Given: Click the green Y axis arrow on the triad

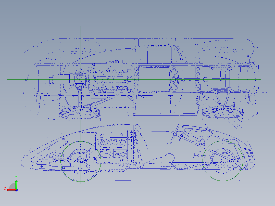Looking at the screenshot, I should point(16,184).
